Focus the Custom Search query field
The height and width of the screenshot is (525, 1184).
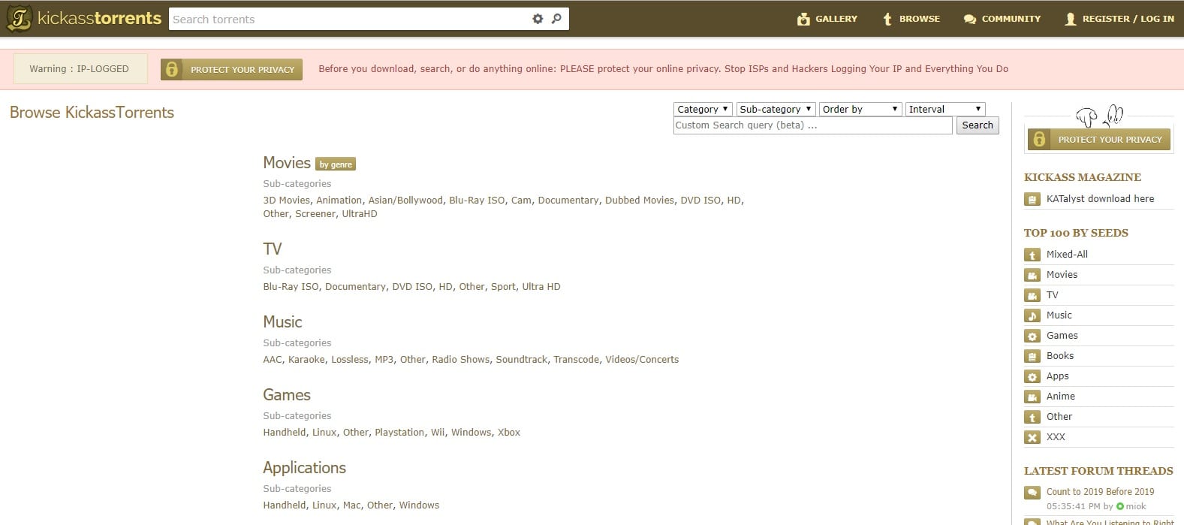pyautogui.click(x=813, y=125)
